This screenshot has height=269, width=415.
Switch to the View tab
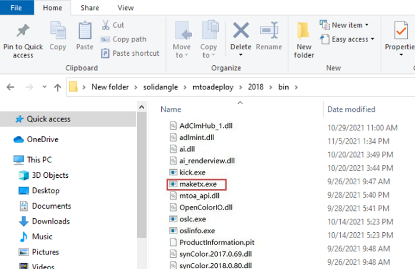pyautogui.click(x=126, y=8)
